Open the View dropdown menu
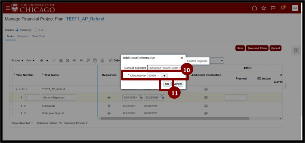 pyautogui.click(x=30, y=60)
